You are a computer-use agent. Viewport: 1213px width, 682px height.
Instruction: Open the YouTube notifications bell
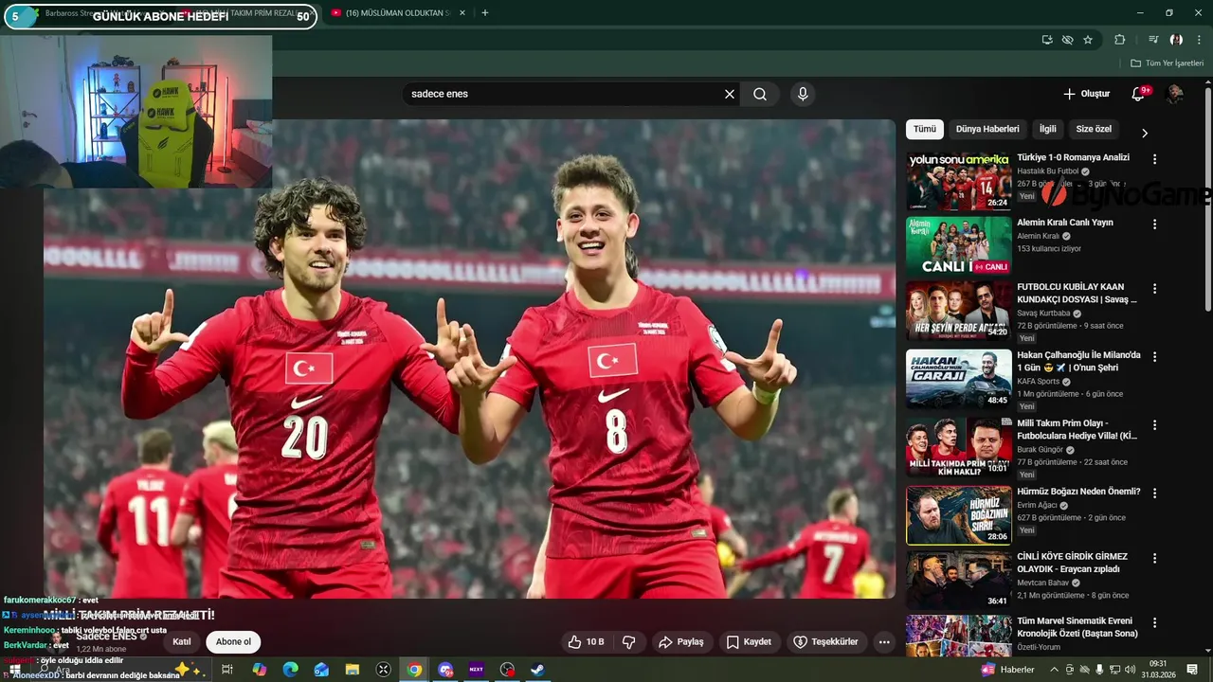(x=1139, y=94)
